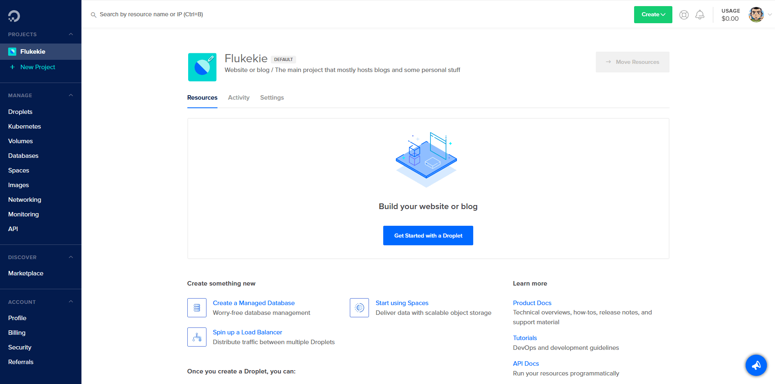Collapse the Account sidebar section
The image size is (775, 384).
point(71,302)
